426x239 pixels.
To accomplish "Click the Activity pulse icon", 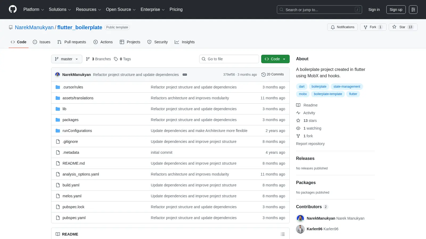I will pos(298,113).
